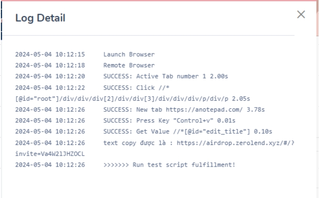Viewport: 319px width, 198px height.
Task: Close the Log Detail dialog
Action: point(301,15)
